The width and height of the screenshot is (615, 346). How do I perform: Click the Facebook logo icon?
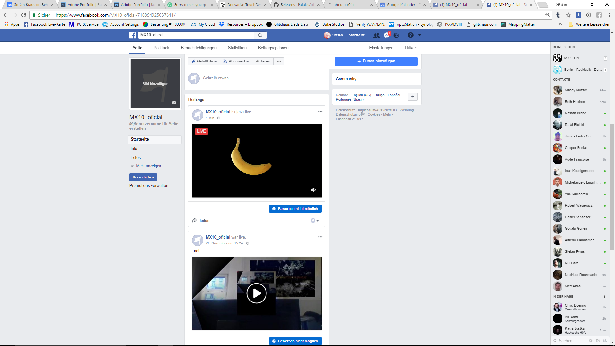tap(133, 35)
